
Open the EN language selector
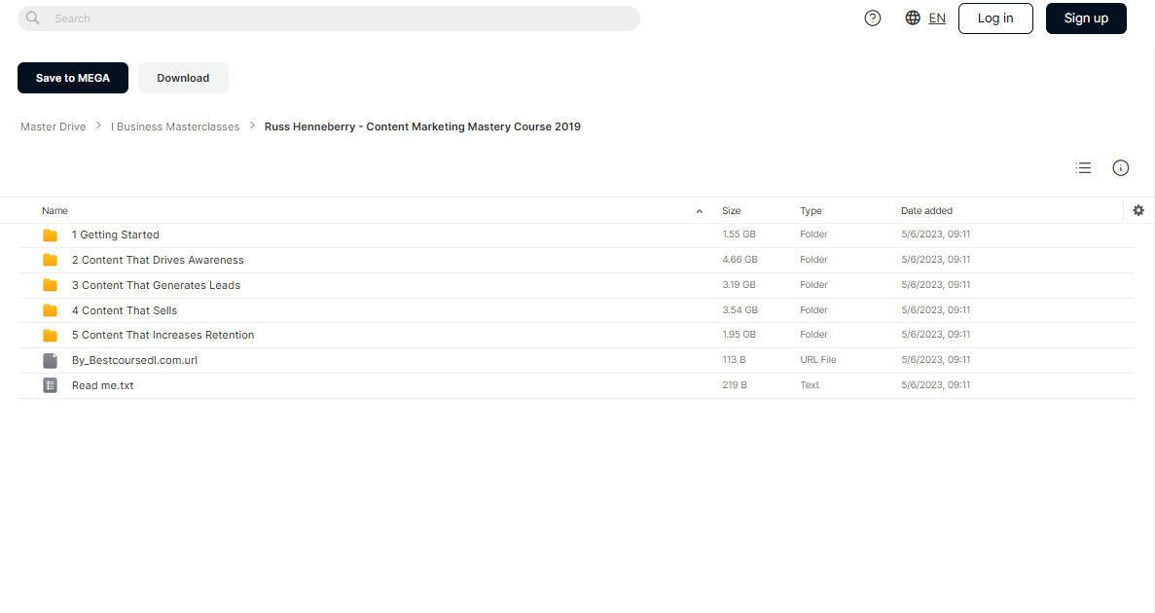[937, 18]
